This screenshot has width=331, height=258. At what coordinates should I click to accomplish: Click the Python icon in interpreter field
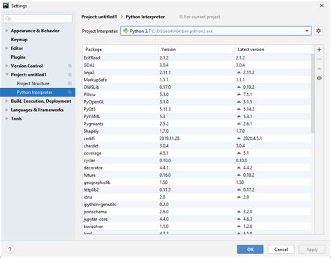click(x=126, y=31)
